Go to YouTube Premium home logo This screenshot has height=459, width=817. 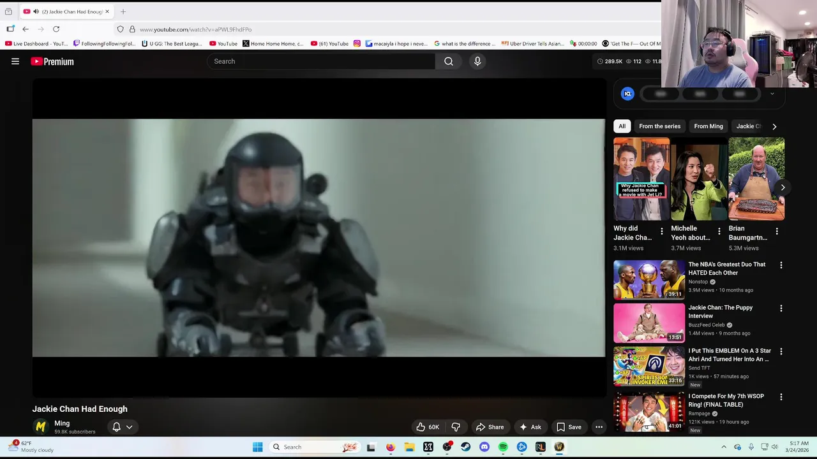[x=52, y=61]
